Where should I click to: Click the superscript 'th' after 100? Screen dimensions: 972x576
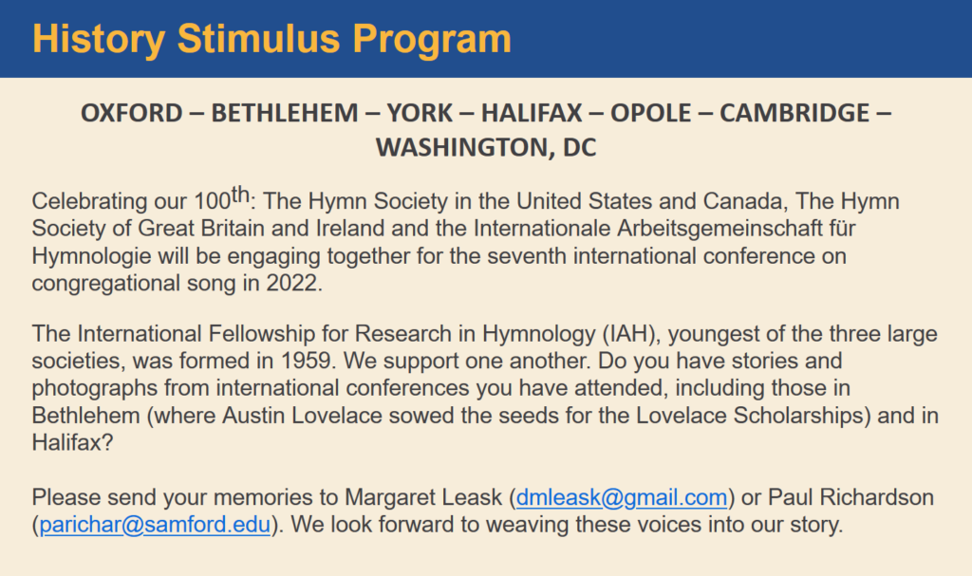point(240,195)
